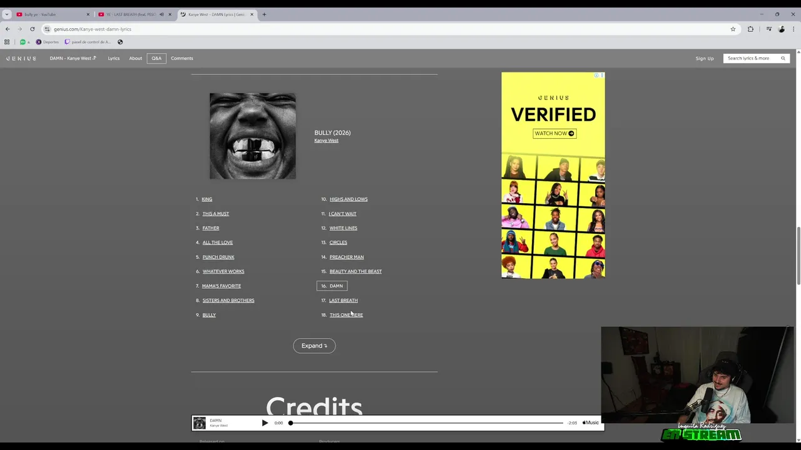Select the Lyrics nav item

(113, 58)
